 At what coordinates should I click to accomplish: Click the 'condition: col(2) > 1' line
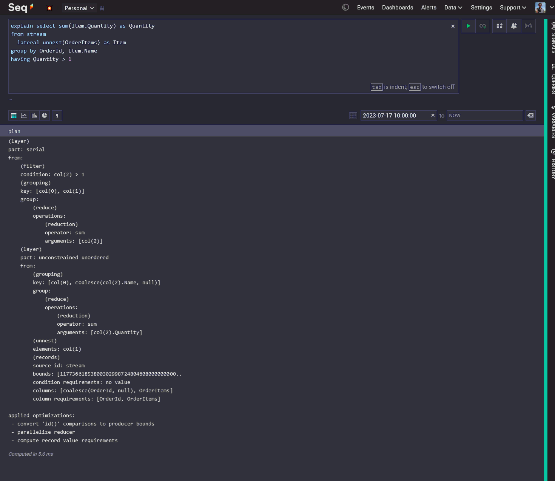[x=52, y=175]
